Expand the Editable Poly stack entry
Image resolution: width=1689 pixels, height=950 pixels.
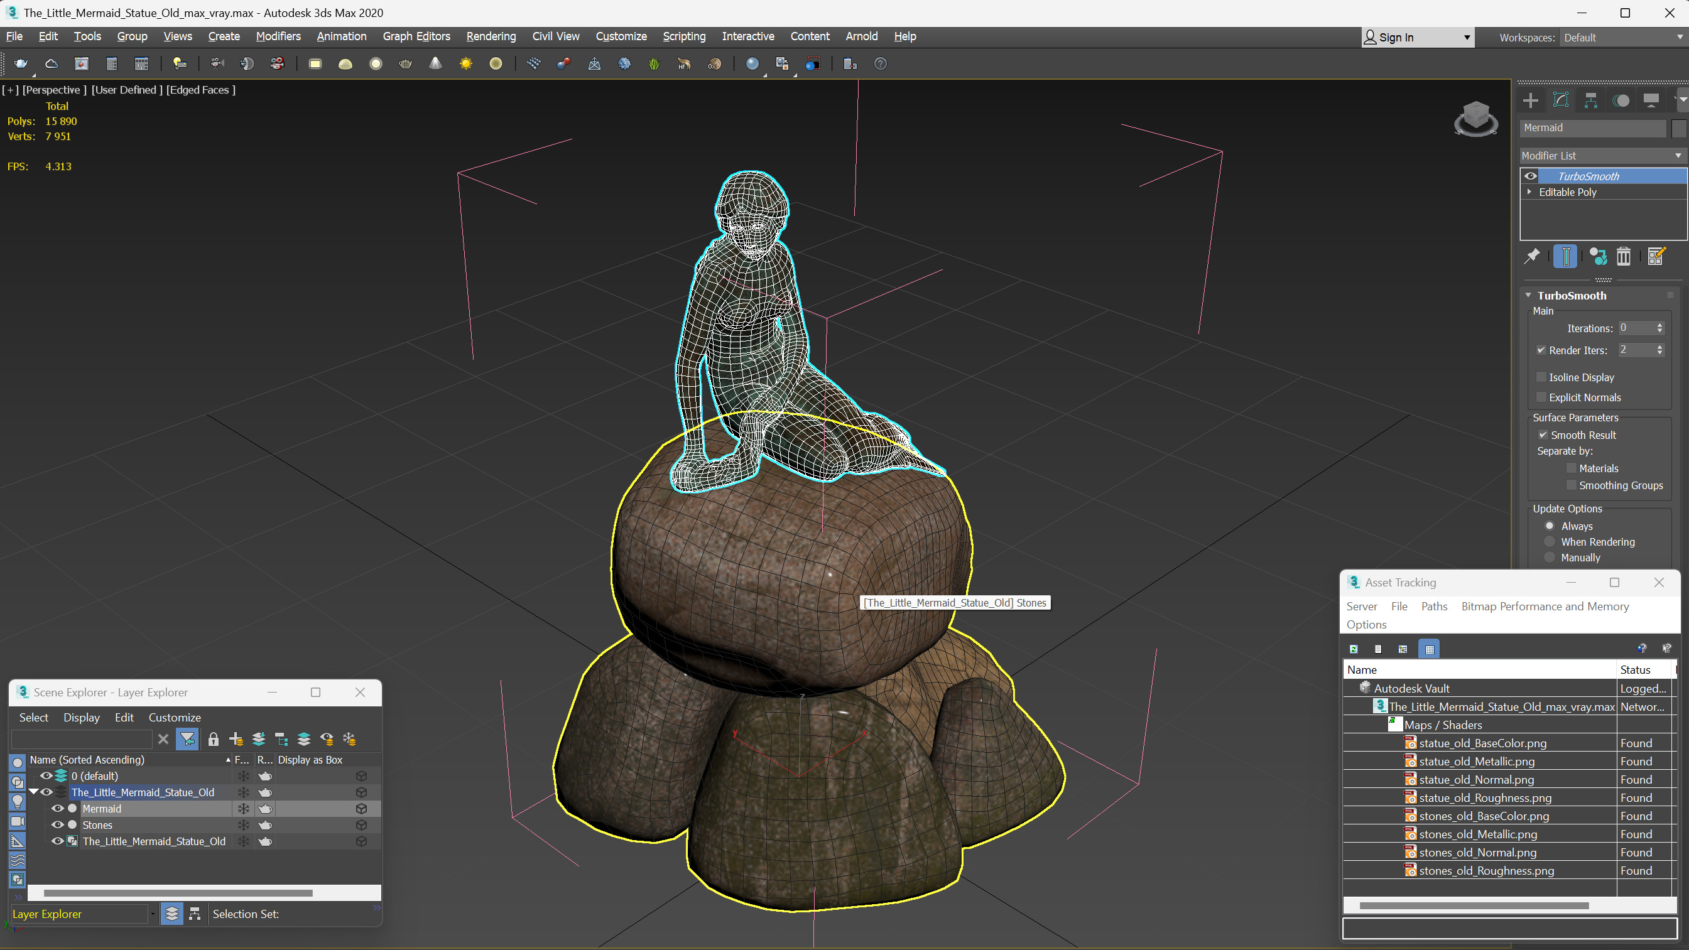click(1529, 192)
